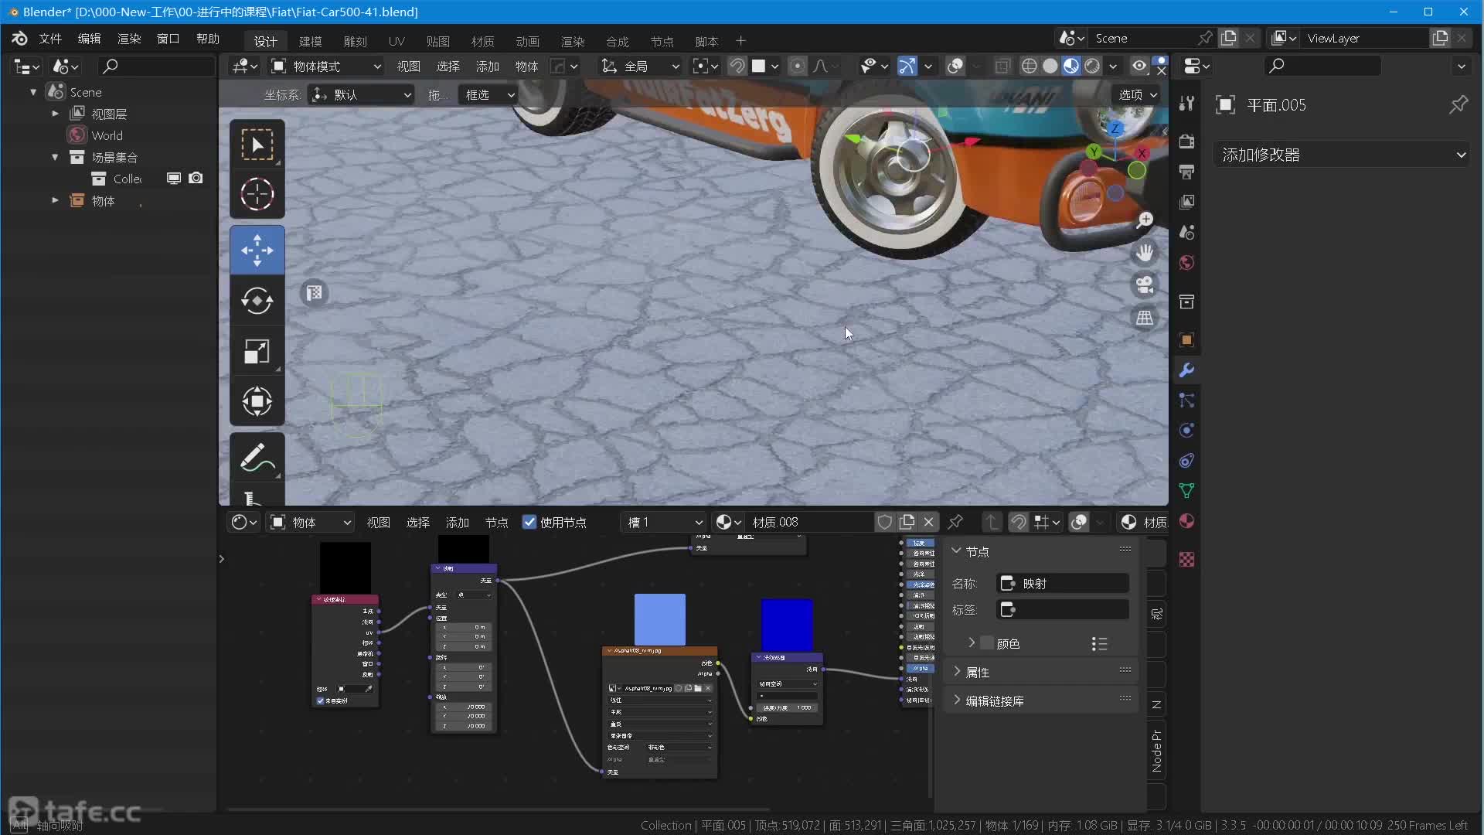Toggle viewport overlays
This screenshot has width=1484, height=835.
pos(955,66)
